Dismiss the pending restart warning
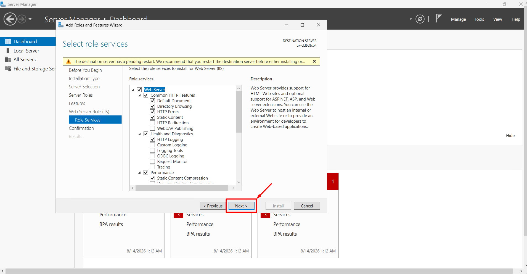Screen dimensions: 527x274 (x=314, y=61)
